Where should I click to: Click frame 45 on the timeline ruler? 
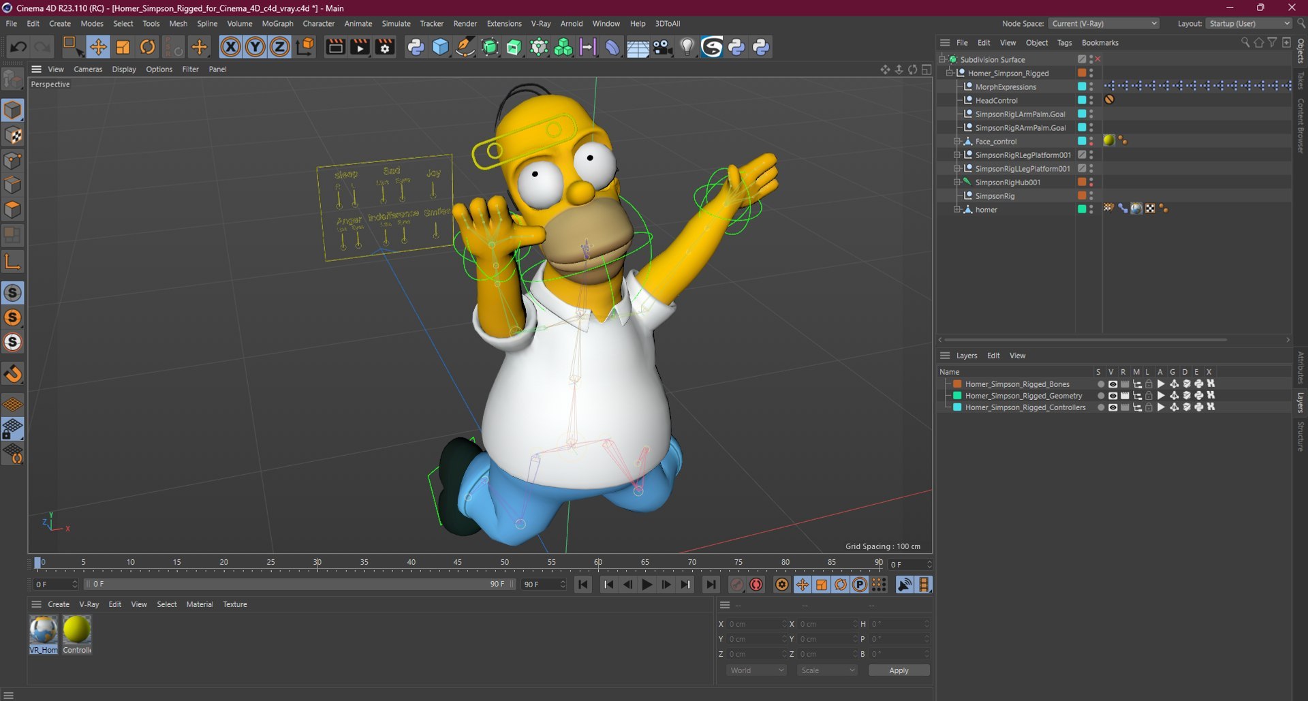(457, 564)
